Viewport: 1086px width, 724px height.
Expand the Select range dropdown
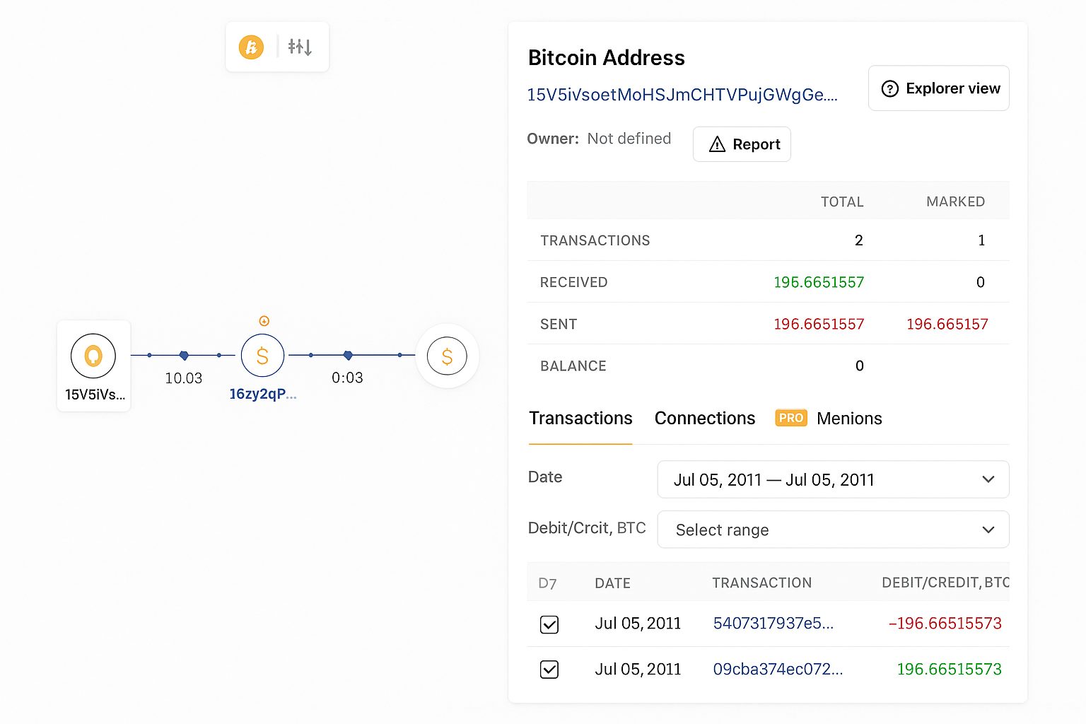coord(833,530)
